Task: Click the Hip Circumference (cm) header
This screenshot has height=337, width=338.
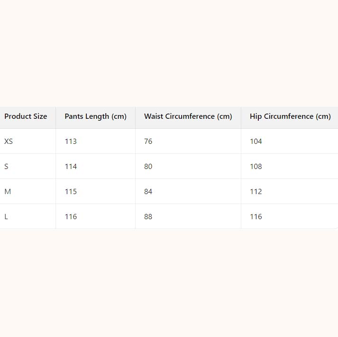Action: coord(290,116)
